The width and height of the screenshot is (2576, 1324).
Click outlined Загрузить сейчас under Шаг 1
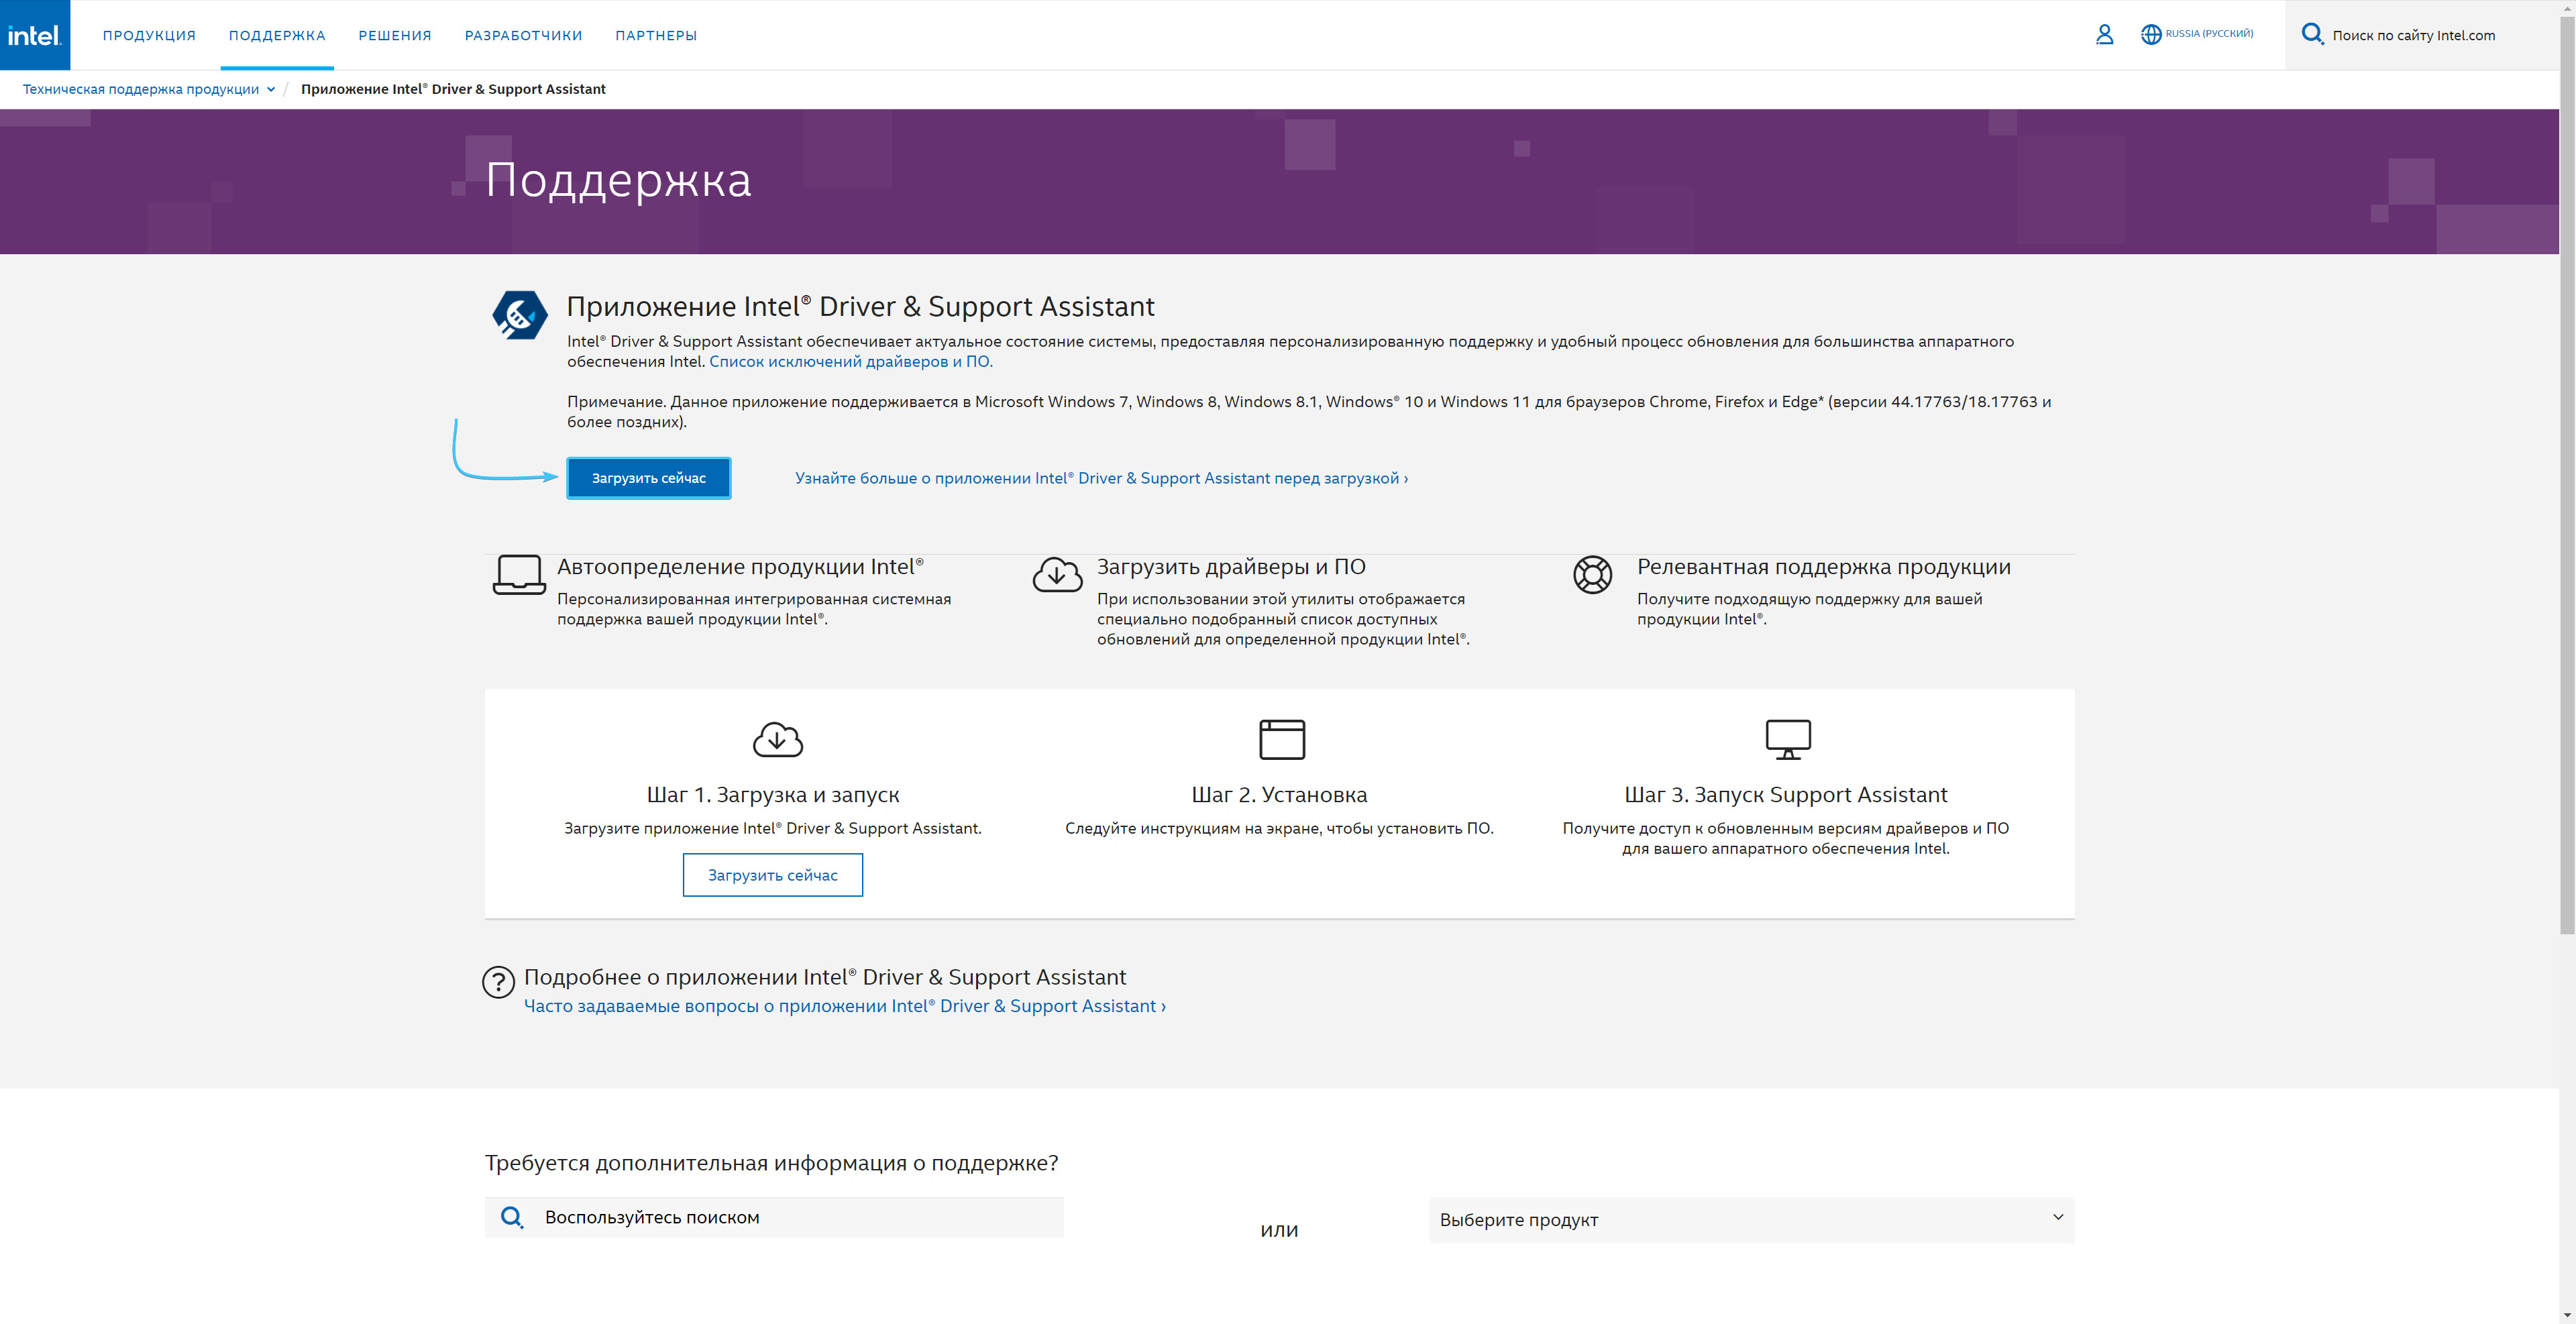(772, 875)
